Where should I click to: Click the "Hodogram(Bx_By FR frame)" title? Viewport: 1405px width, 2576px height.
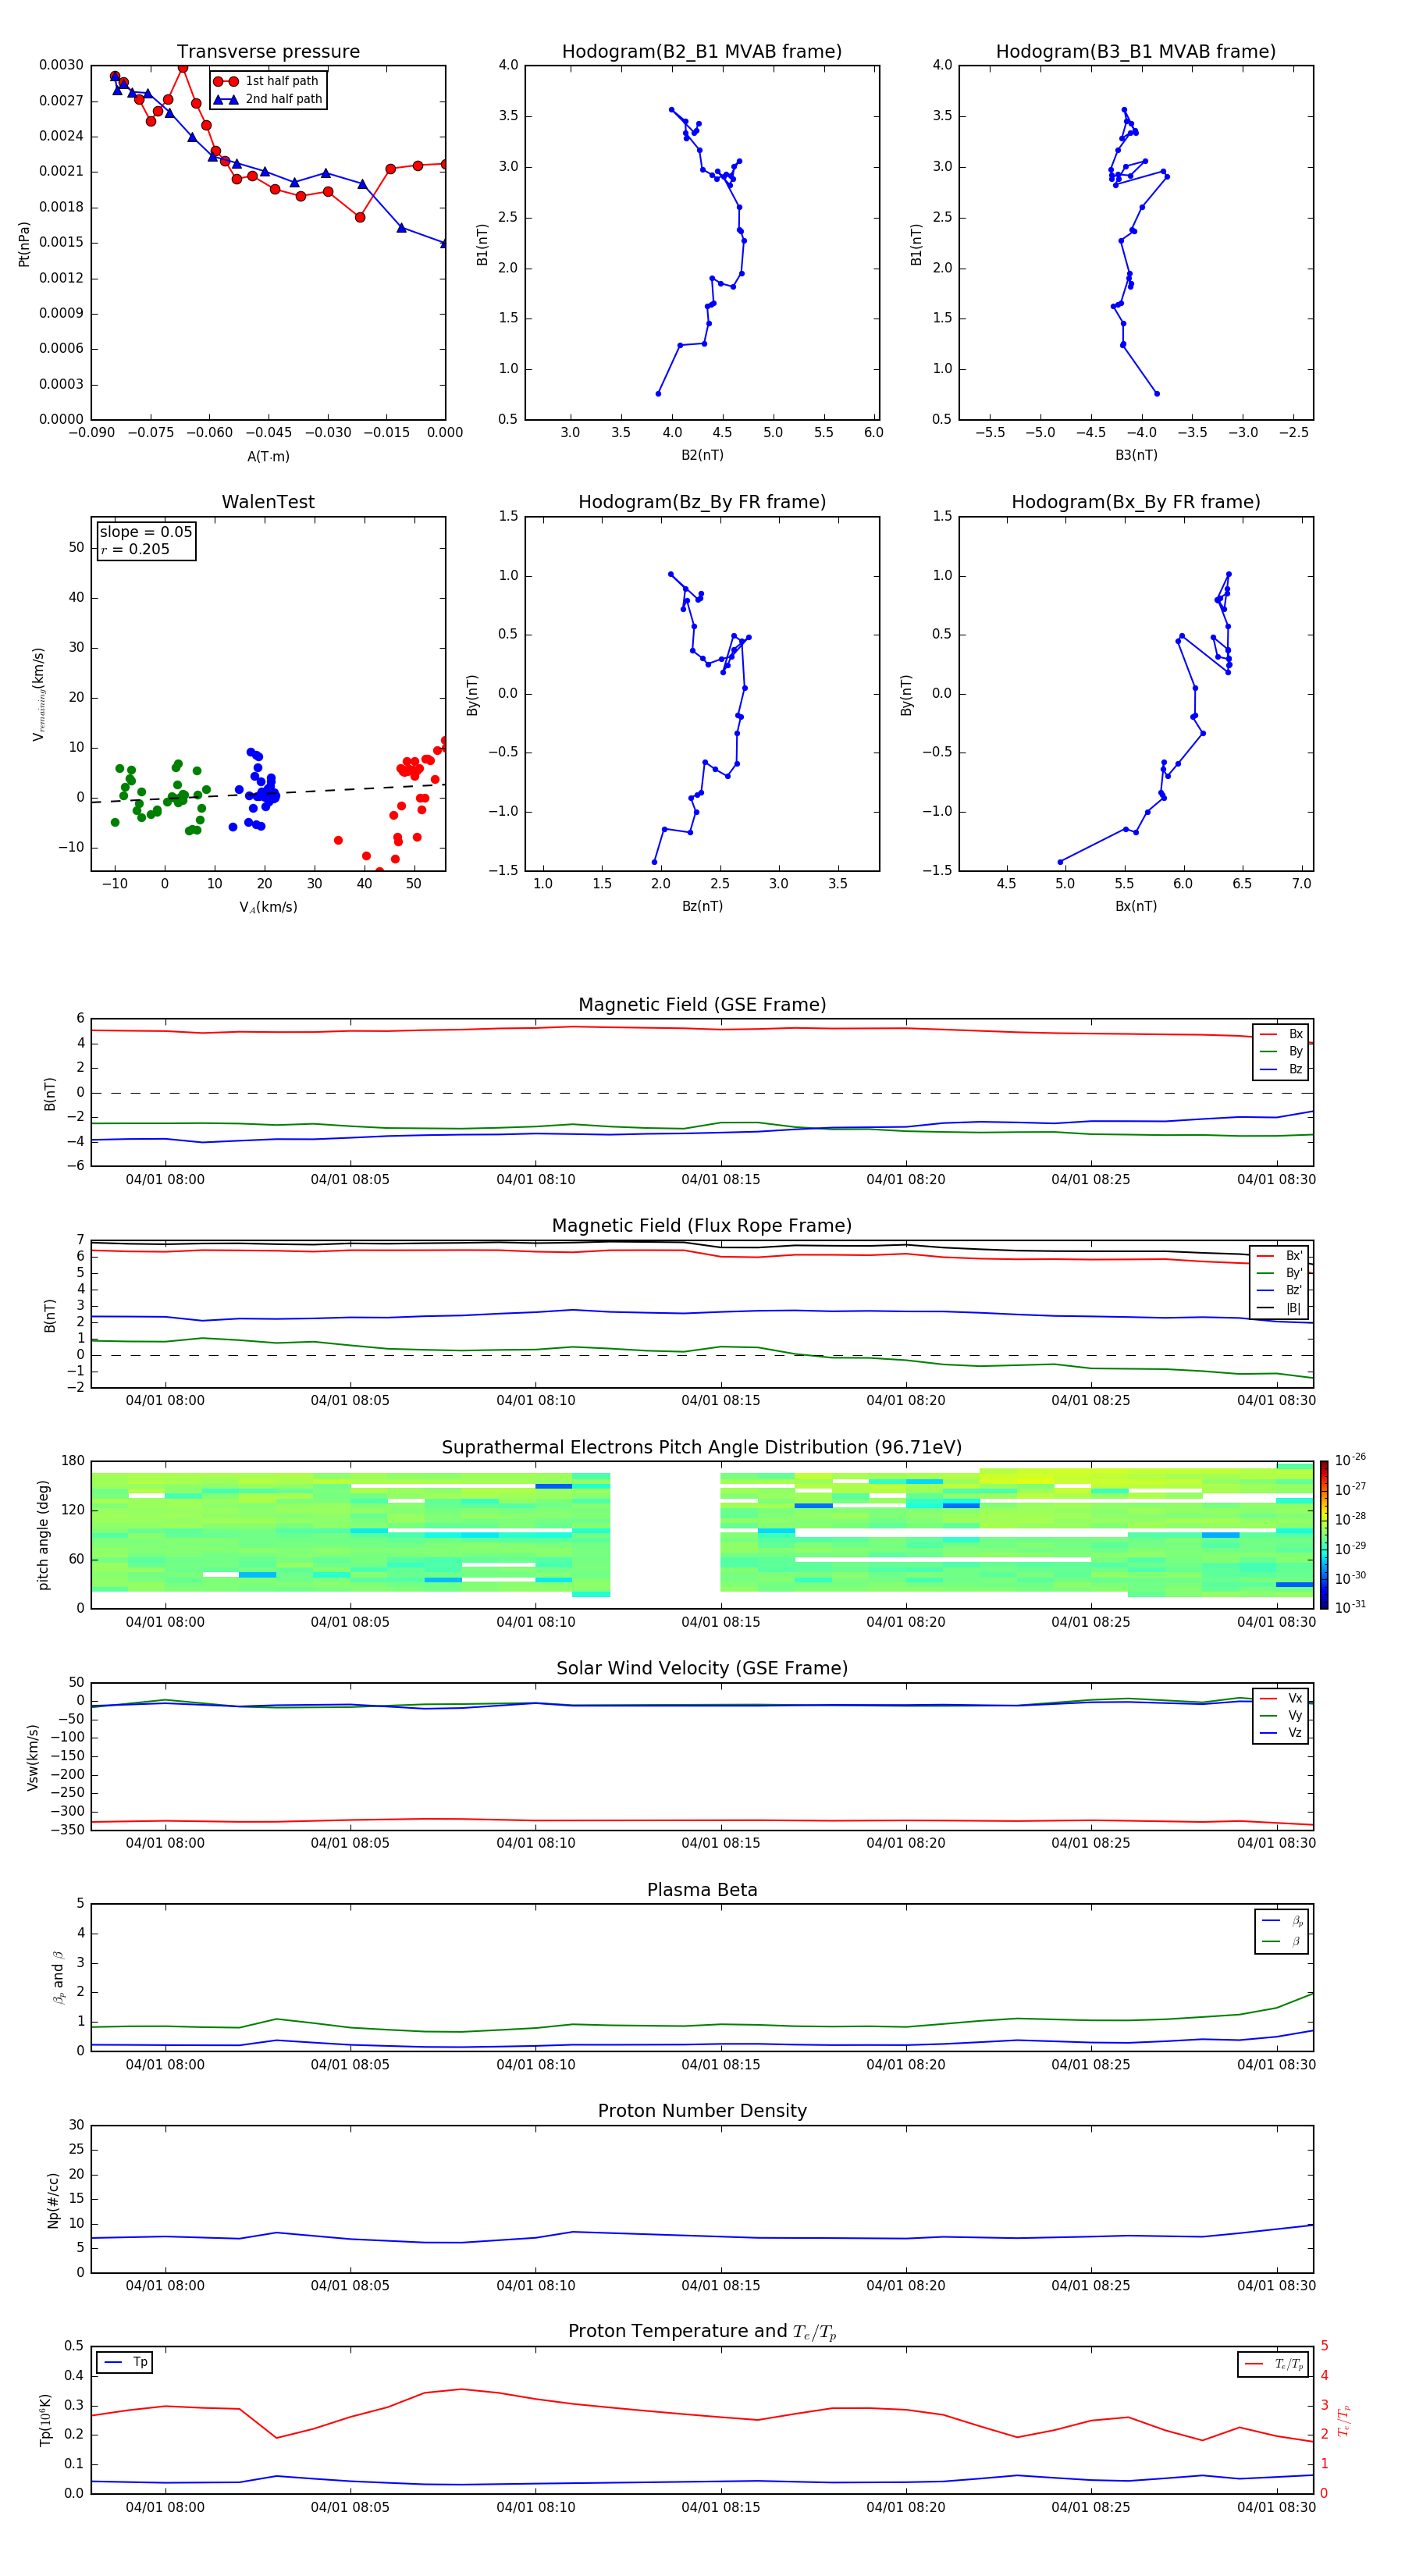pyautogui.click(x=1136, y=502)
